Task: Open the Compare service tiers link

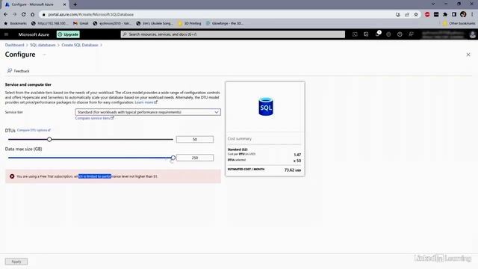Action: tap(95, 118)
